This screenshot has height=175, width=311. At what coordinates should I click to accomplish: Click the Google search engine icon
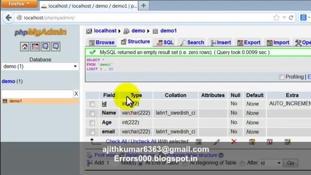(x=303, y=17)
